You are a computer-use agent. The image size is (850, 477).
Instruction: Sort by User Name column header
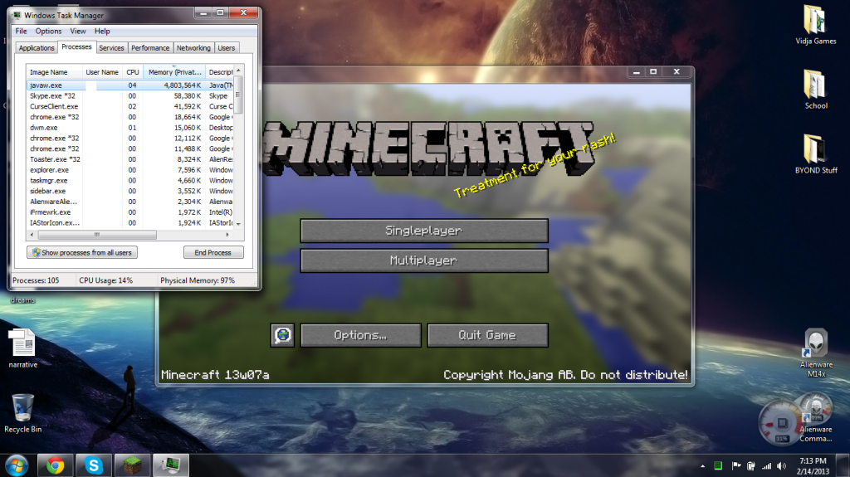[x=102, y=72]
